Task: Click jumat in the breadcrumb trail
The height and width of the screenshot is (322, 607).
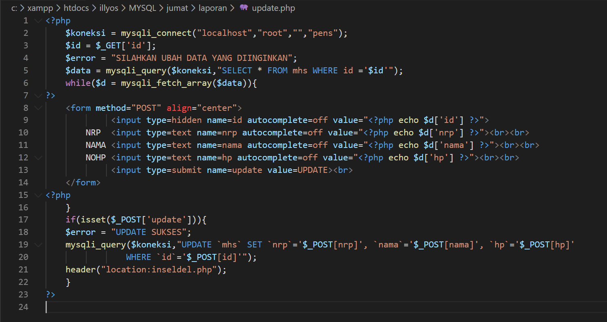Action: [177, 8]
